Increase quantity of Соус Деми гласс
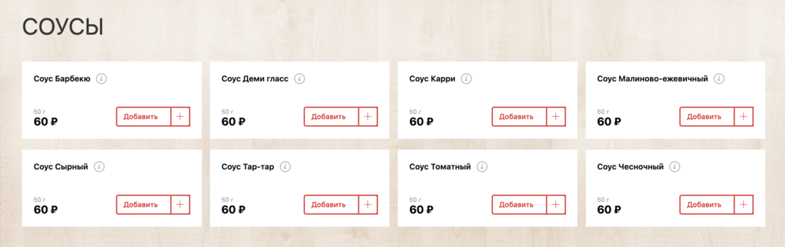 click(x=368, y=116)
